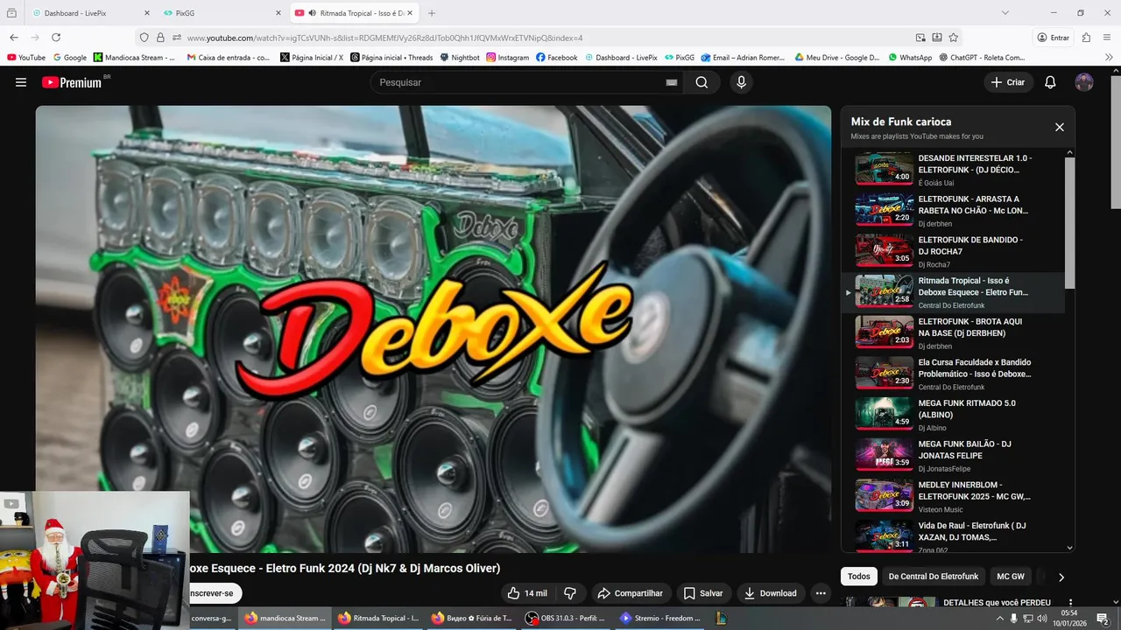Click the Compartilhar button
Viewport: 1121px width, 630px height.
coord(631,593)
